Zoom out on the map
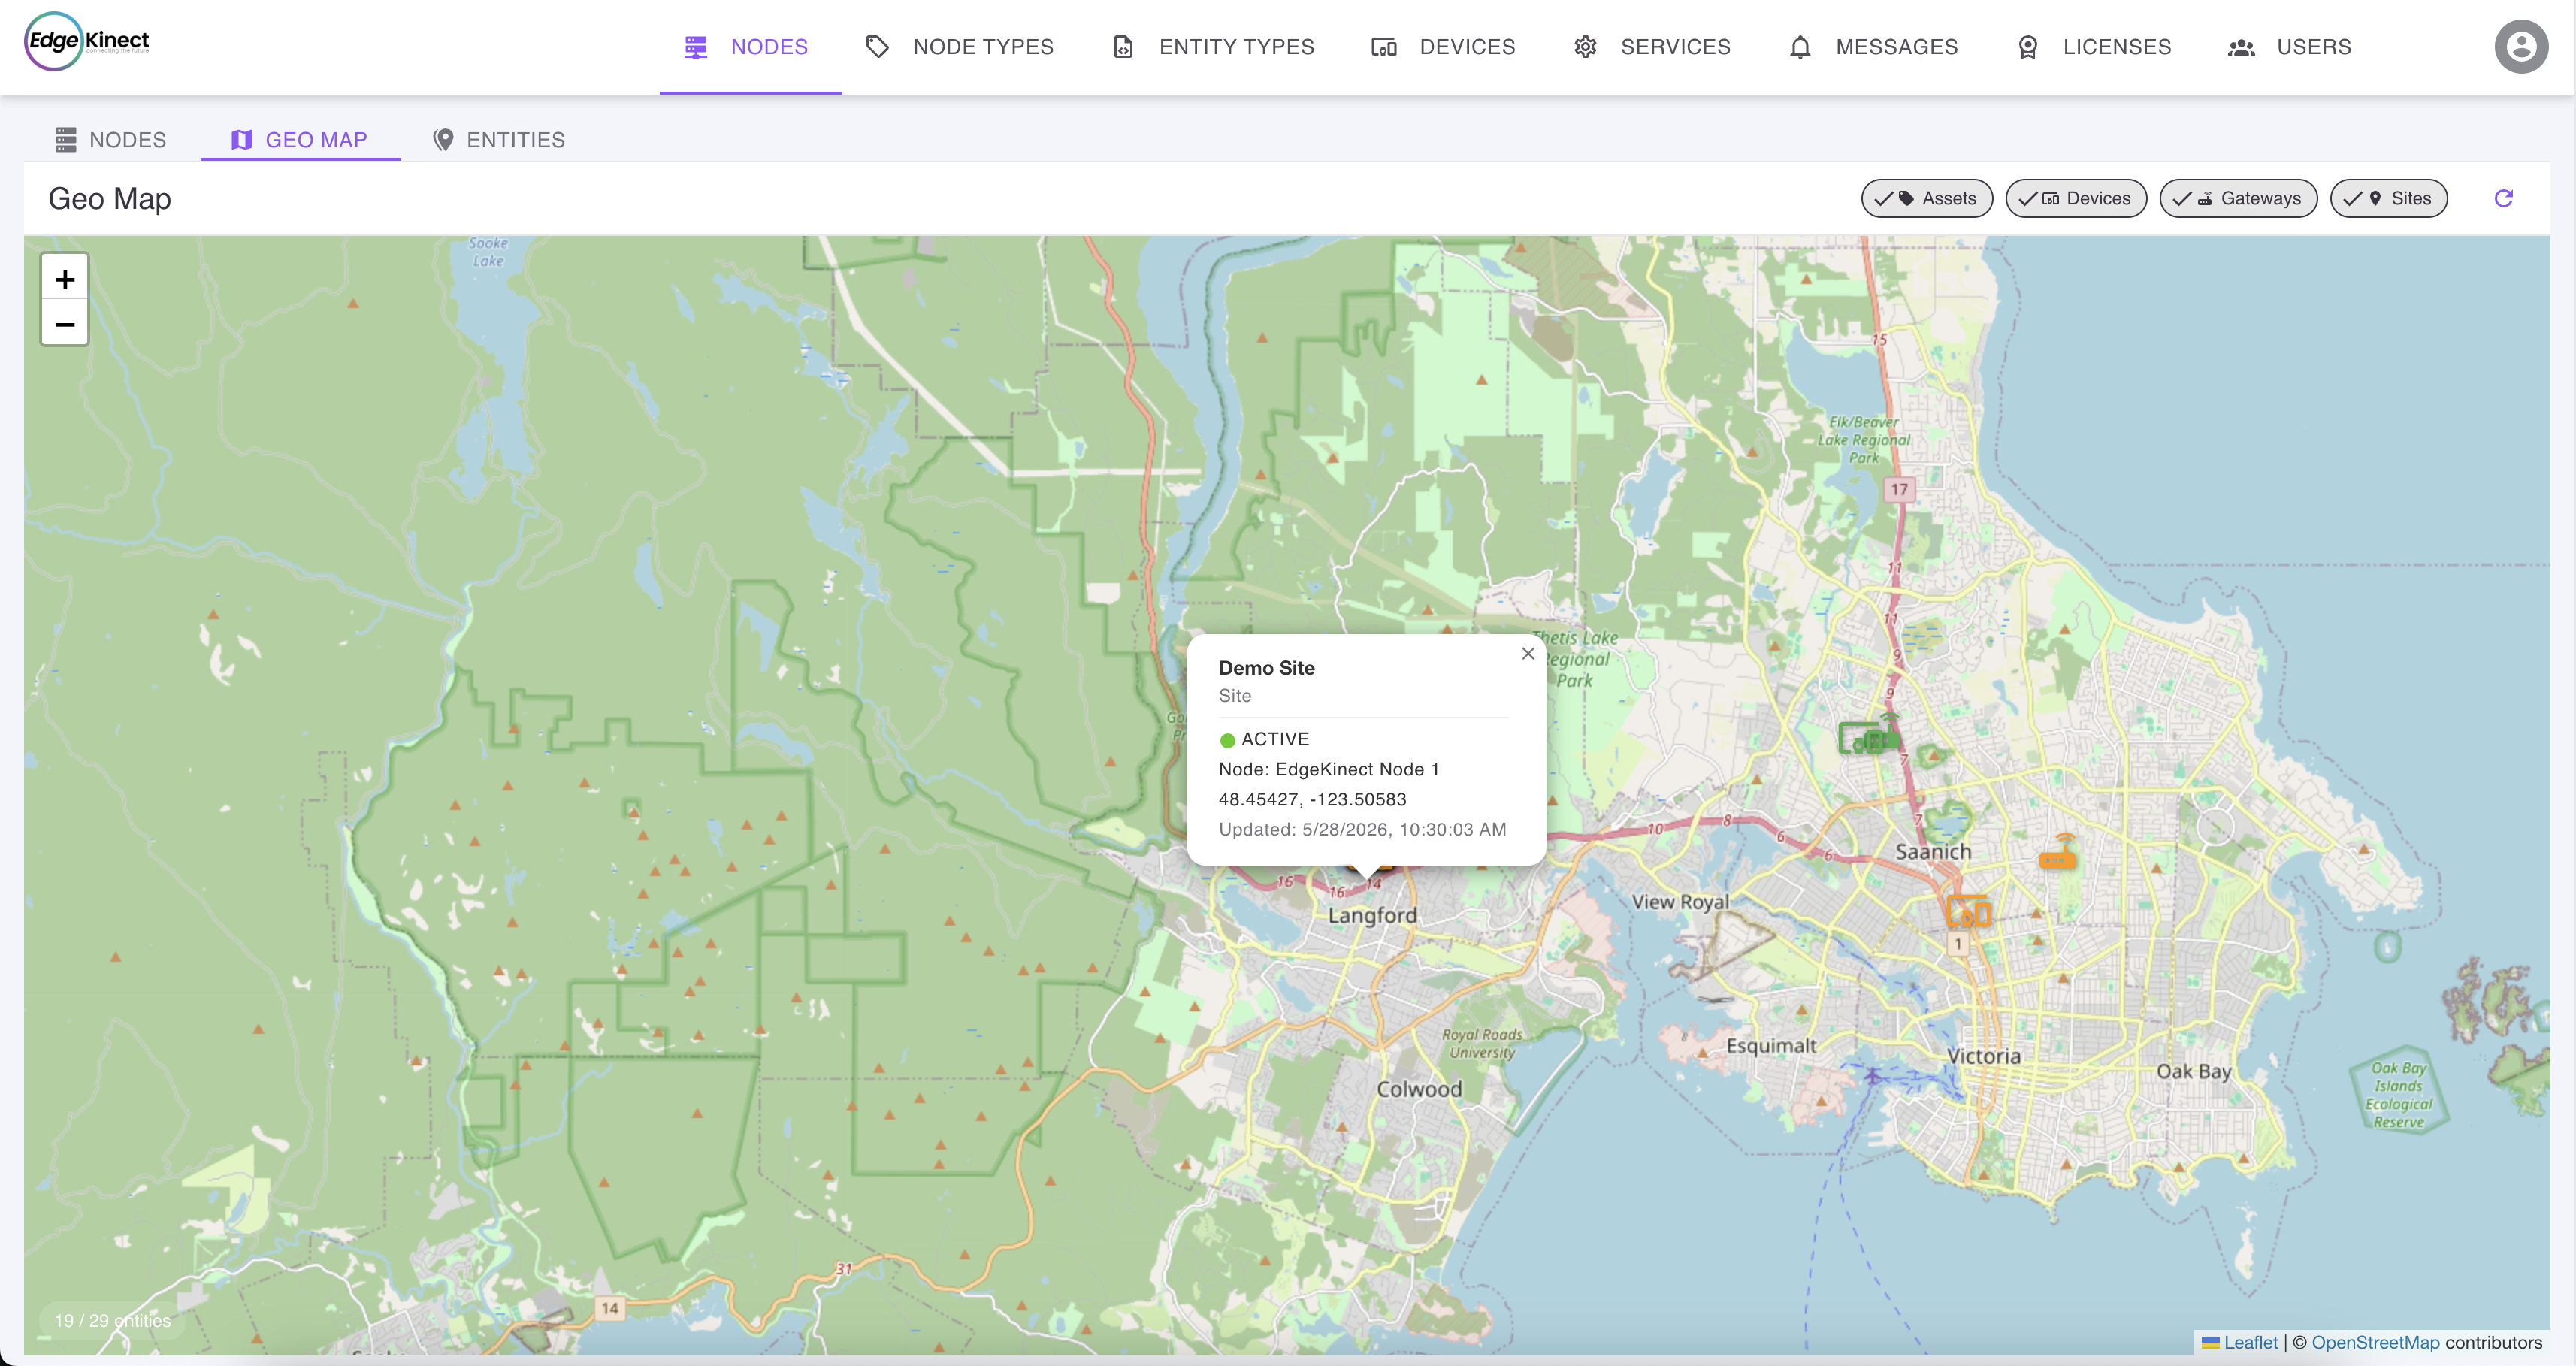2576x1366 pixels. click(x=65, y=324)
